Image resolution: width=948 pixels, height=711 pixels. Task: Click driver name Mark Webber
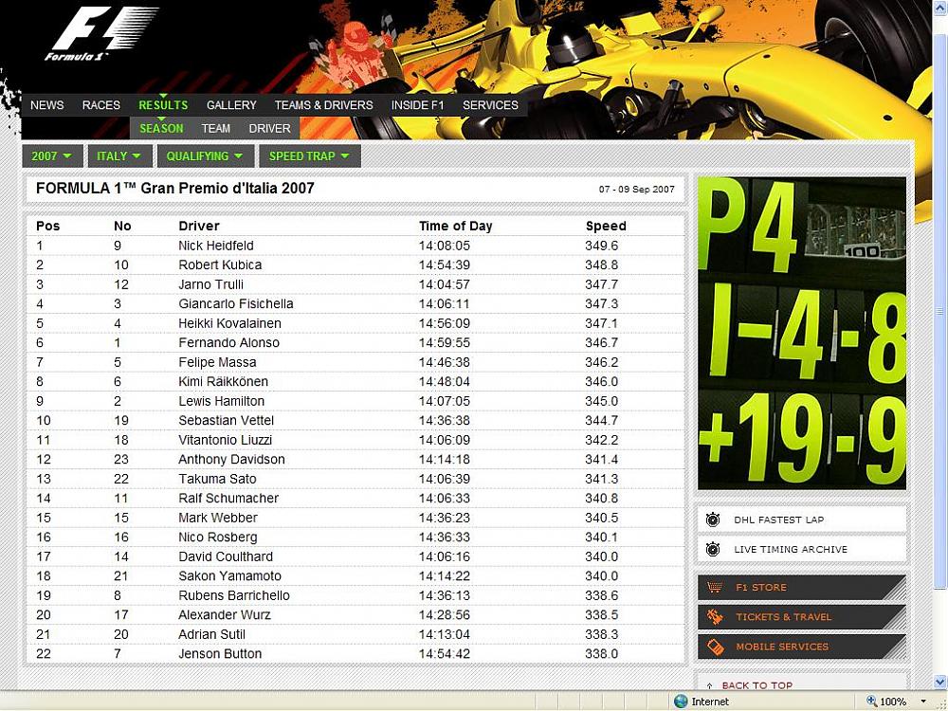click(x=218, y=518)
